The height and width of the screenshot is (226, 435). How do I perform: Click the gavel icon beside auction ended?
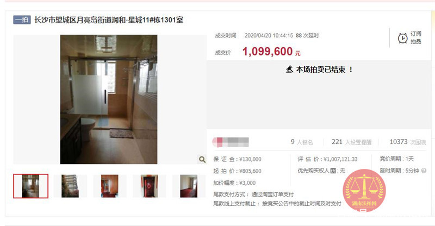pos(289,69)
